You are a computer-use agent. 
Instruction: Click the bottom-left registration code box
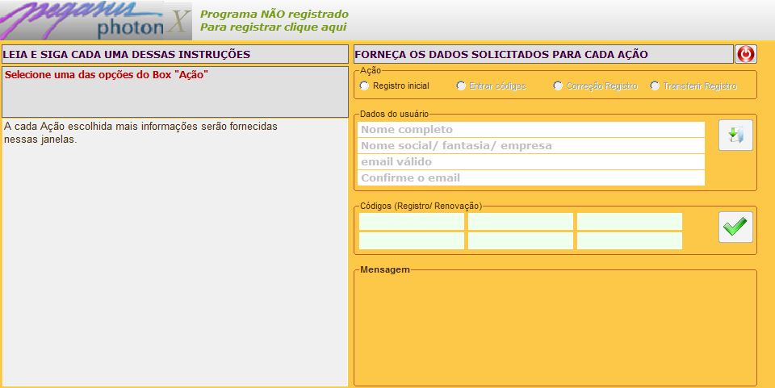coord(412,240)
